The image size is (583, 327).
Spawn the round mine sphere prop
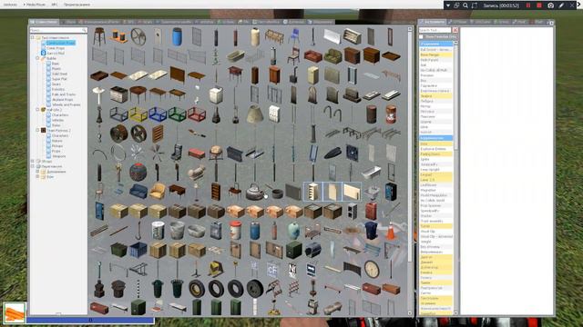(138, 172)
